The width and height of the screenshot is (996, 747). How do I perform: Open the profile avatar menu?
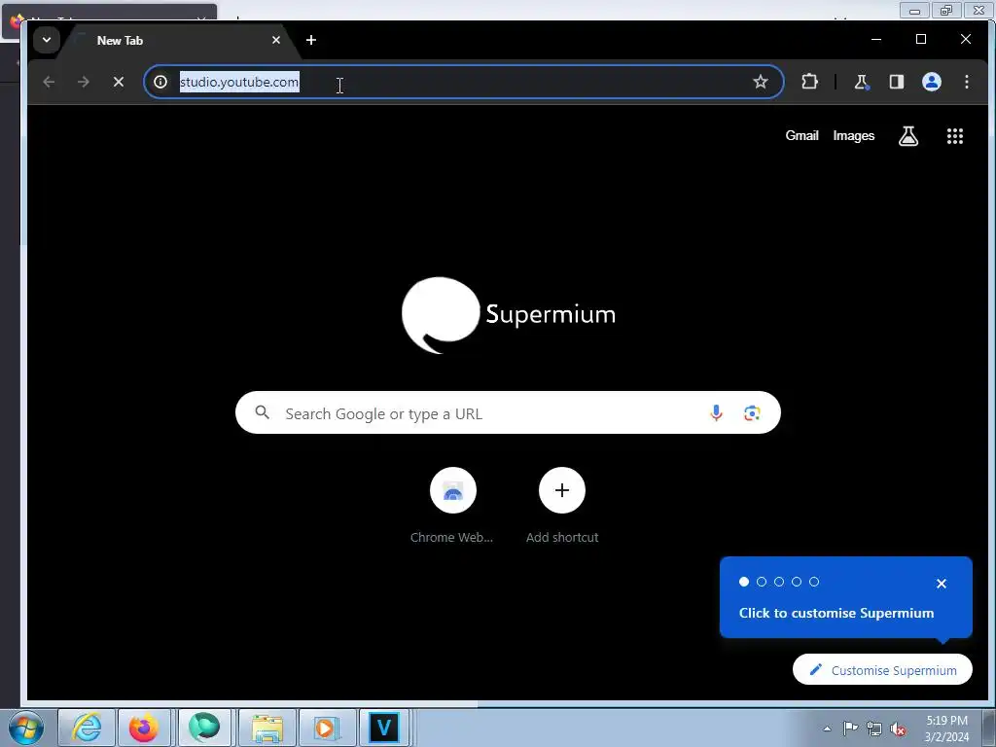931,82
